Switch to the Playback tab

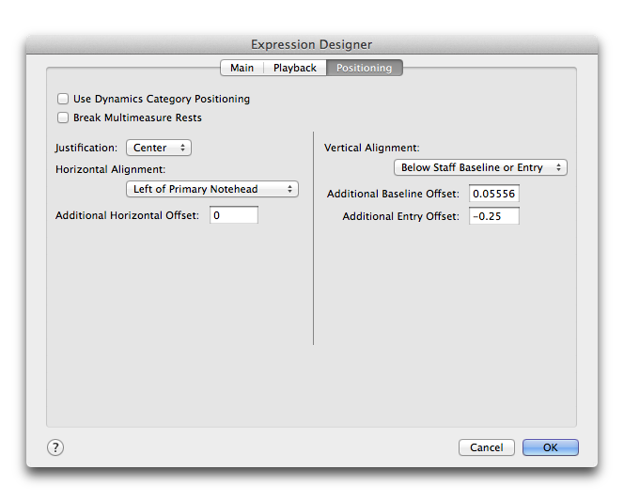pos(295,68)
